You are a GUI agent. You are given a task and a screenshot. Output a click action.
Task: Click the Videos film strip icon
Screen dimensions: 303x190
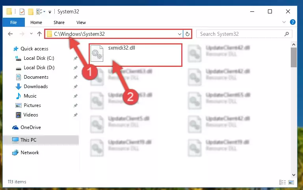coord(19,115)
